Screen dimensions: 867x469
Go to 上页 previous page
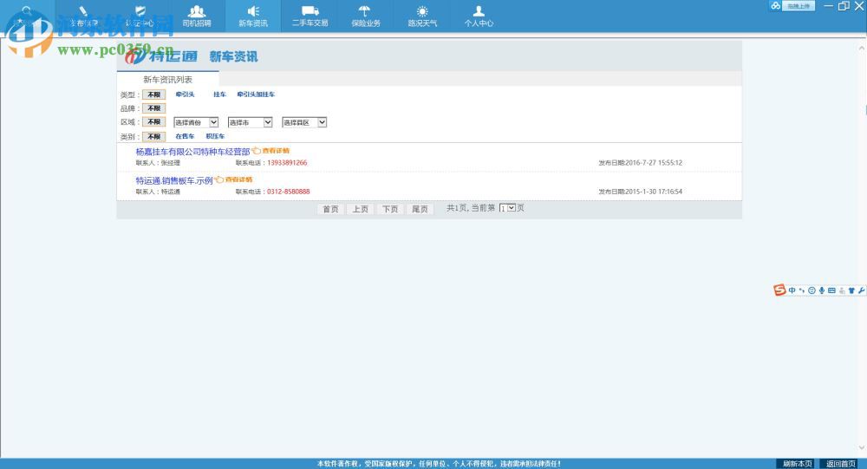click(361, 209)
